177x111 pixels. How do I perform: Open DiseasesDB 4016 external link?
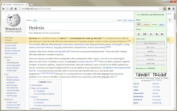pos(155,93)
